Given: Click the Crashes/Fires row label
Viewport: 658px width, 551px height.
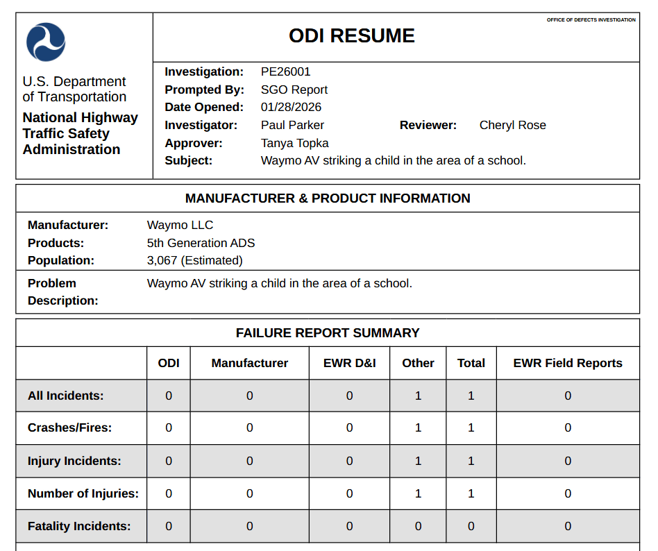Looking at the screenshot, I should point(69,427).
